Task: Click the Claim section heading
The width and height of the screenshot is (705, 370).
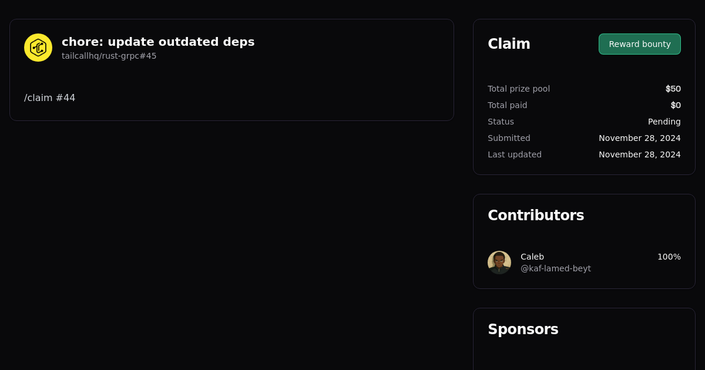Action: tap(509, 43)
